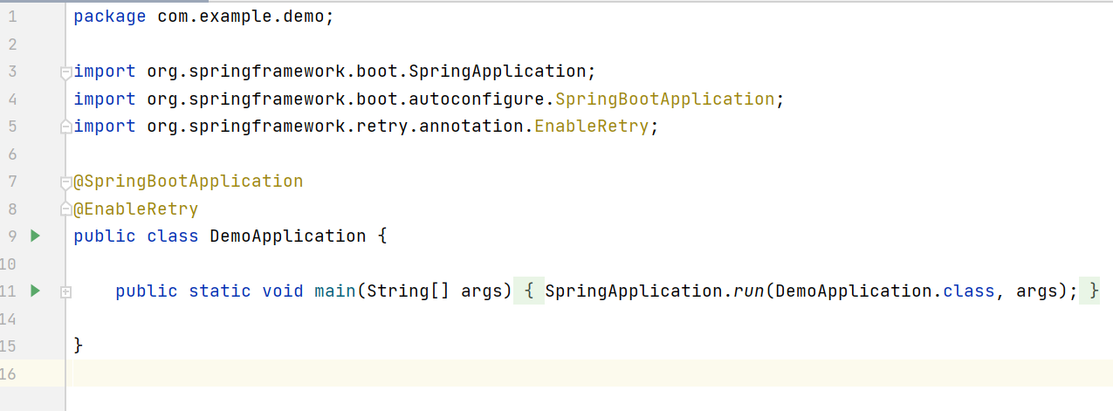This screenshot has width=1113, height=411.
Task: Click the @EnableRetry annotation
Action: point(135,209)
